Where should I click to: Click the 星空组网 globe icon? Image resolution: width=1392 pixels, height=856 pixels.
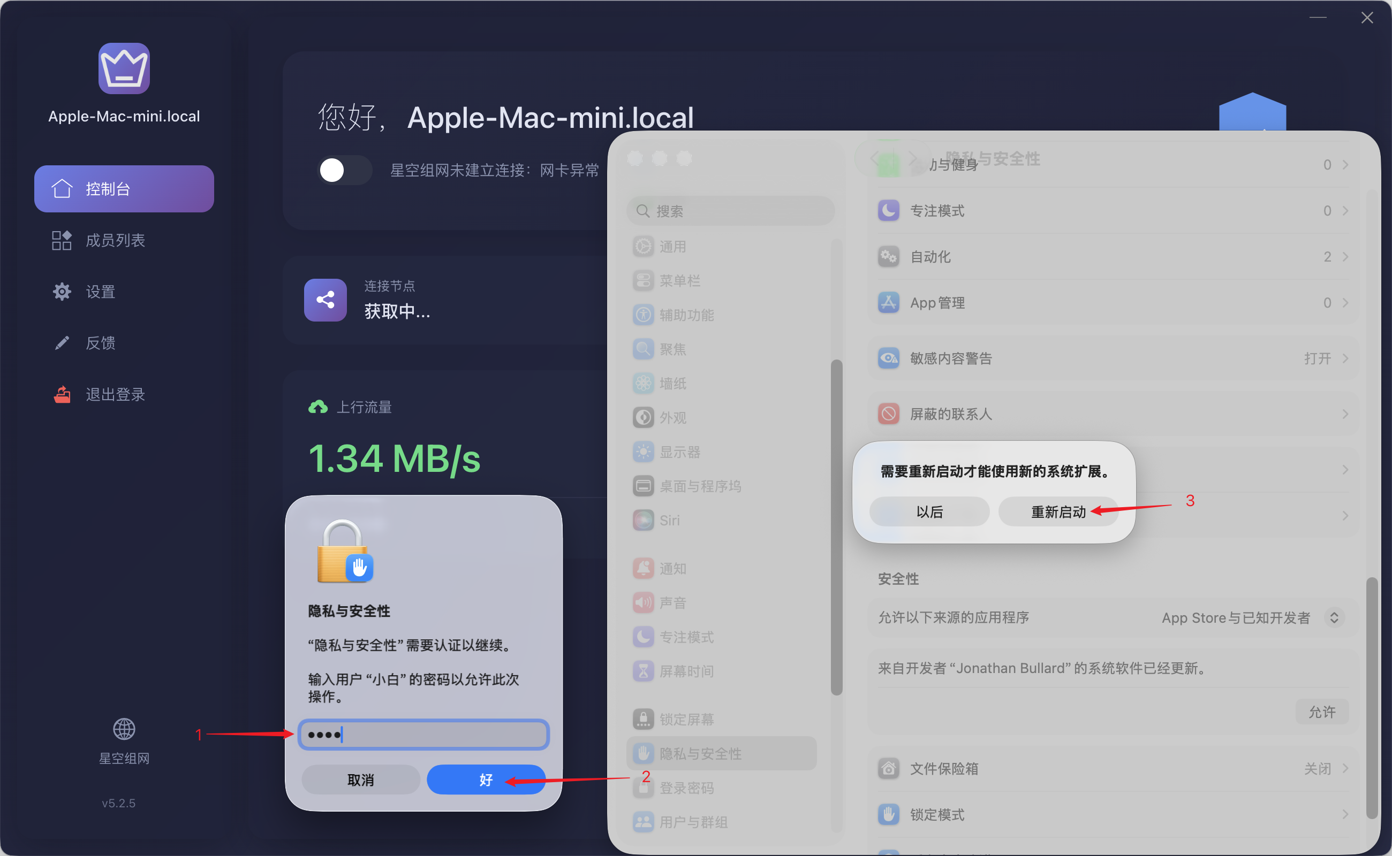124,729
